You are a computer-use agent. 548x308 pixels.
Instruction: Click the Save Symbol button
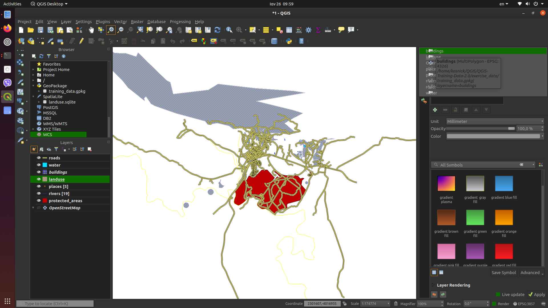coord(503,272)
